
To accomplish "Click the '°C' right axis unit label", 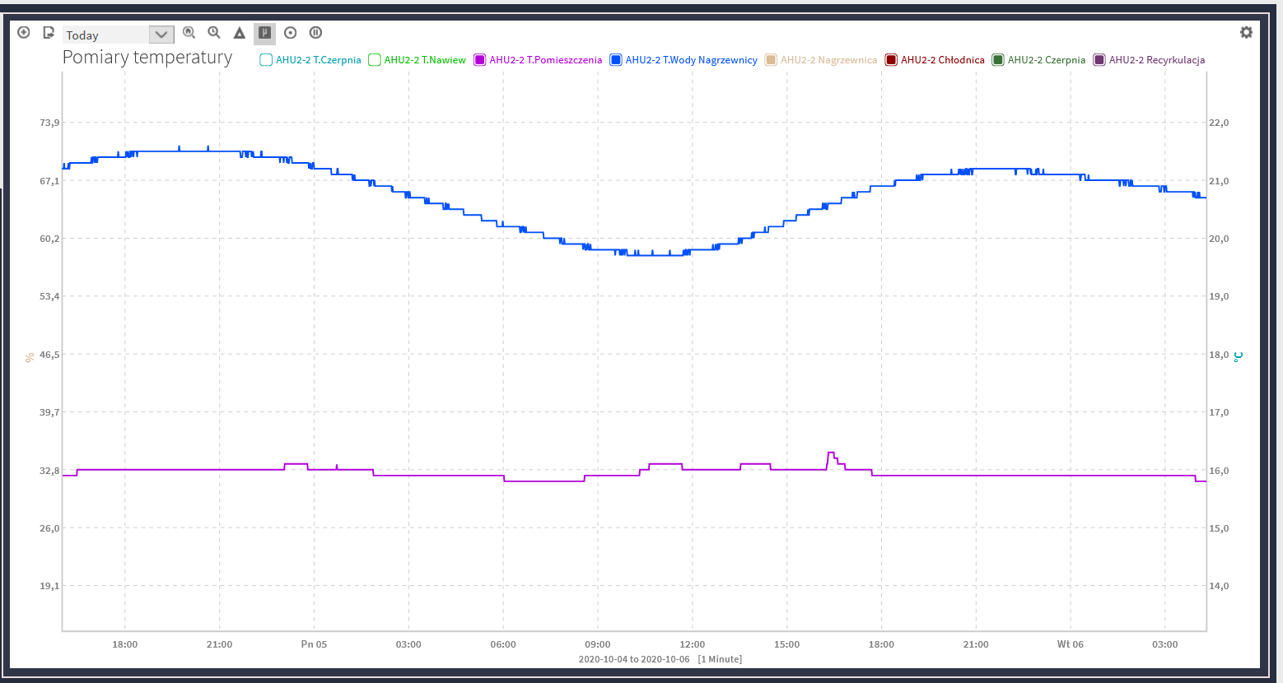I will (x=1238, y=357).
